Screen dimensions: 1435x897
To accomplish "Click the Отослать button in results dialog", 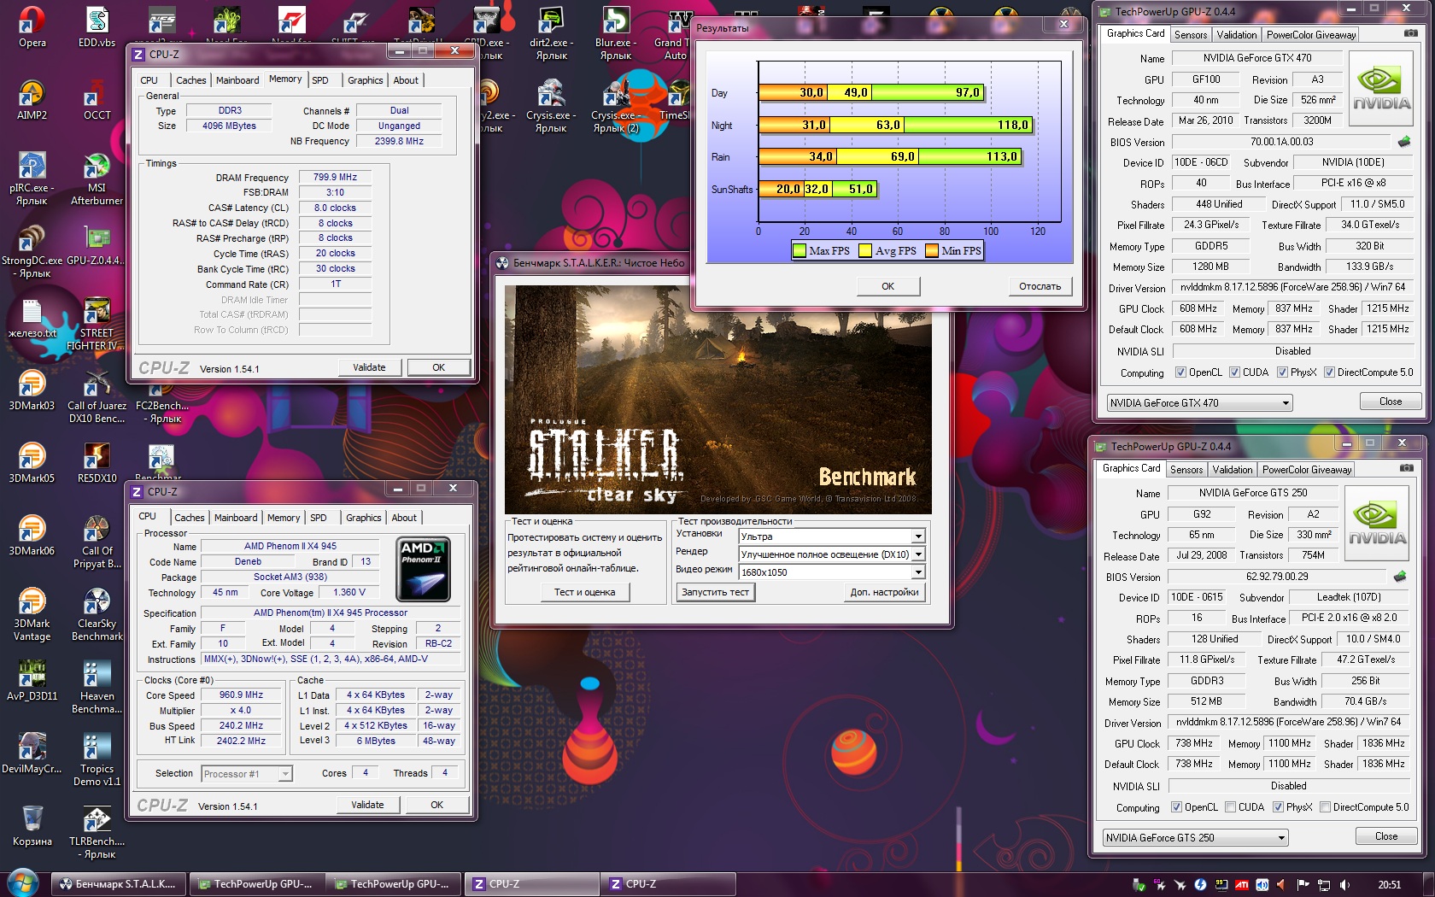I will (1040, 286).
